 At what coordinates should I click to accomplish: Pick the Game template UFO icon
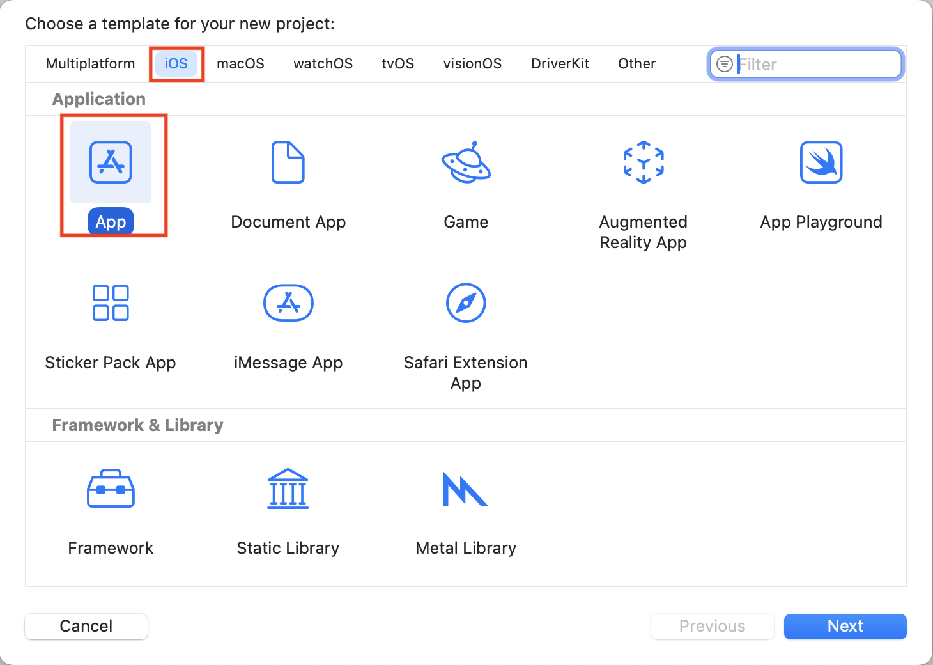click(466, 162)
